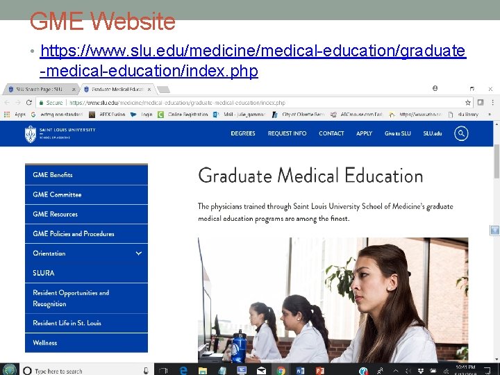Viewport: 500px width, 375px height.
Task: Click the extension icon next to the star
Action: coord(481,103)
